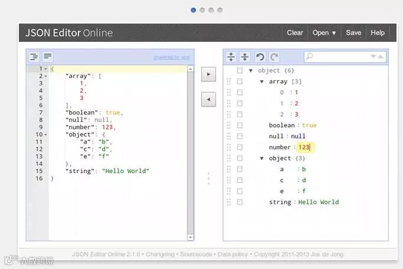Image resolution: width=403 pixels, height=269 pixels.
Task: Open action box for array index 0
Action: [x=240, y=92]
